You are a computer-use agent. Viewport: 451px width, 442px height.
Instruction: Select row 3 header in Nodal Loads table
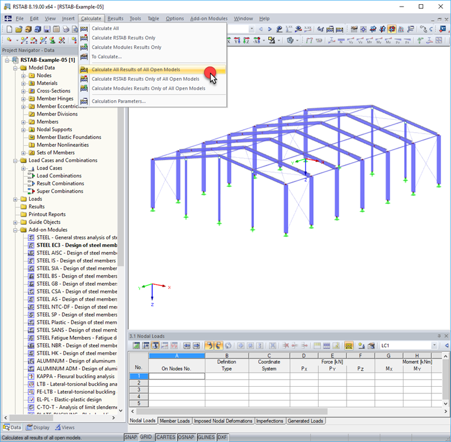[x=139, y=390]
